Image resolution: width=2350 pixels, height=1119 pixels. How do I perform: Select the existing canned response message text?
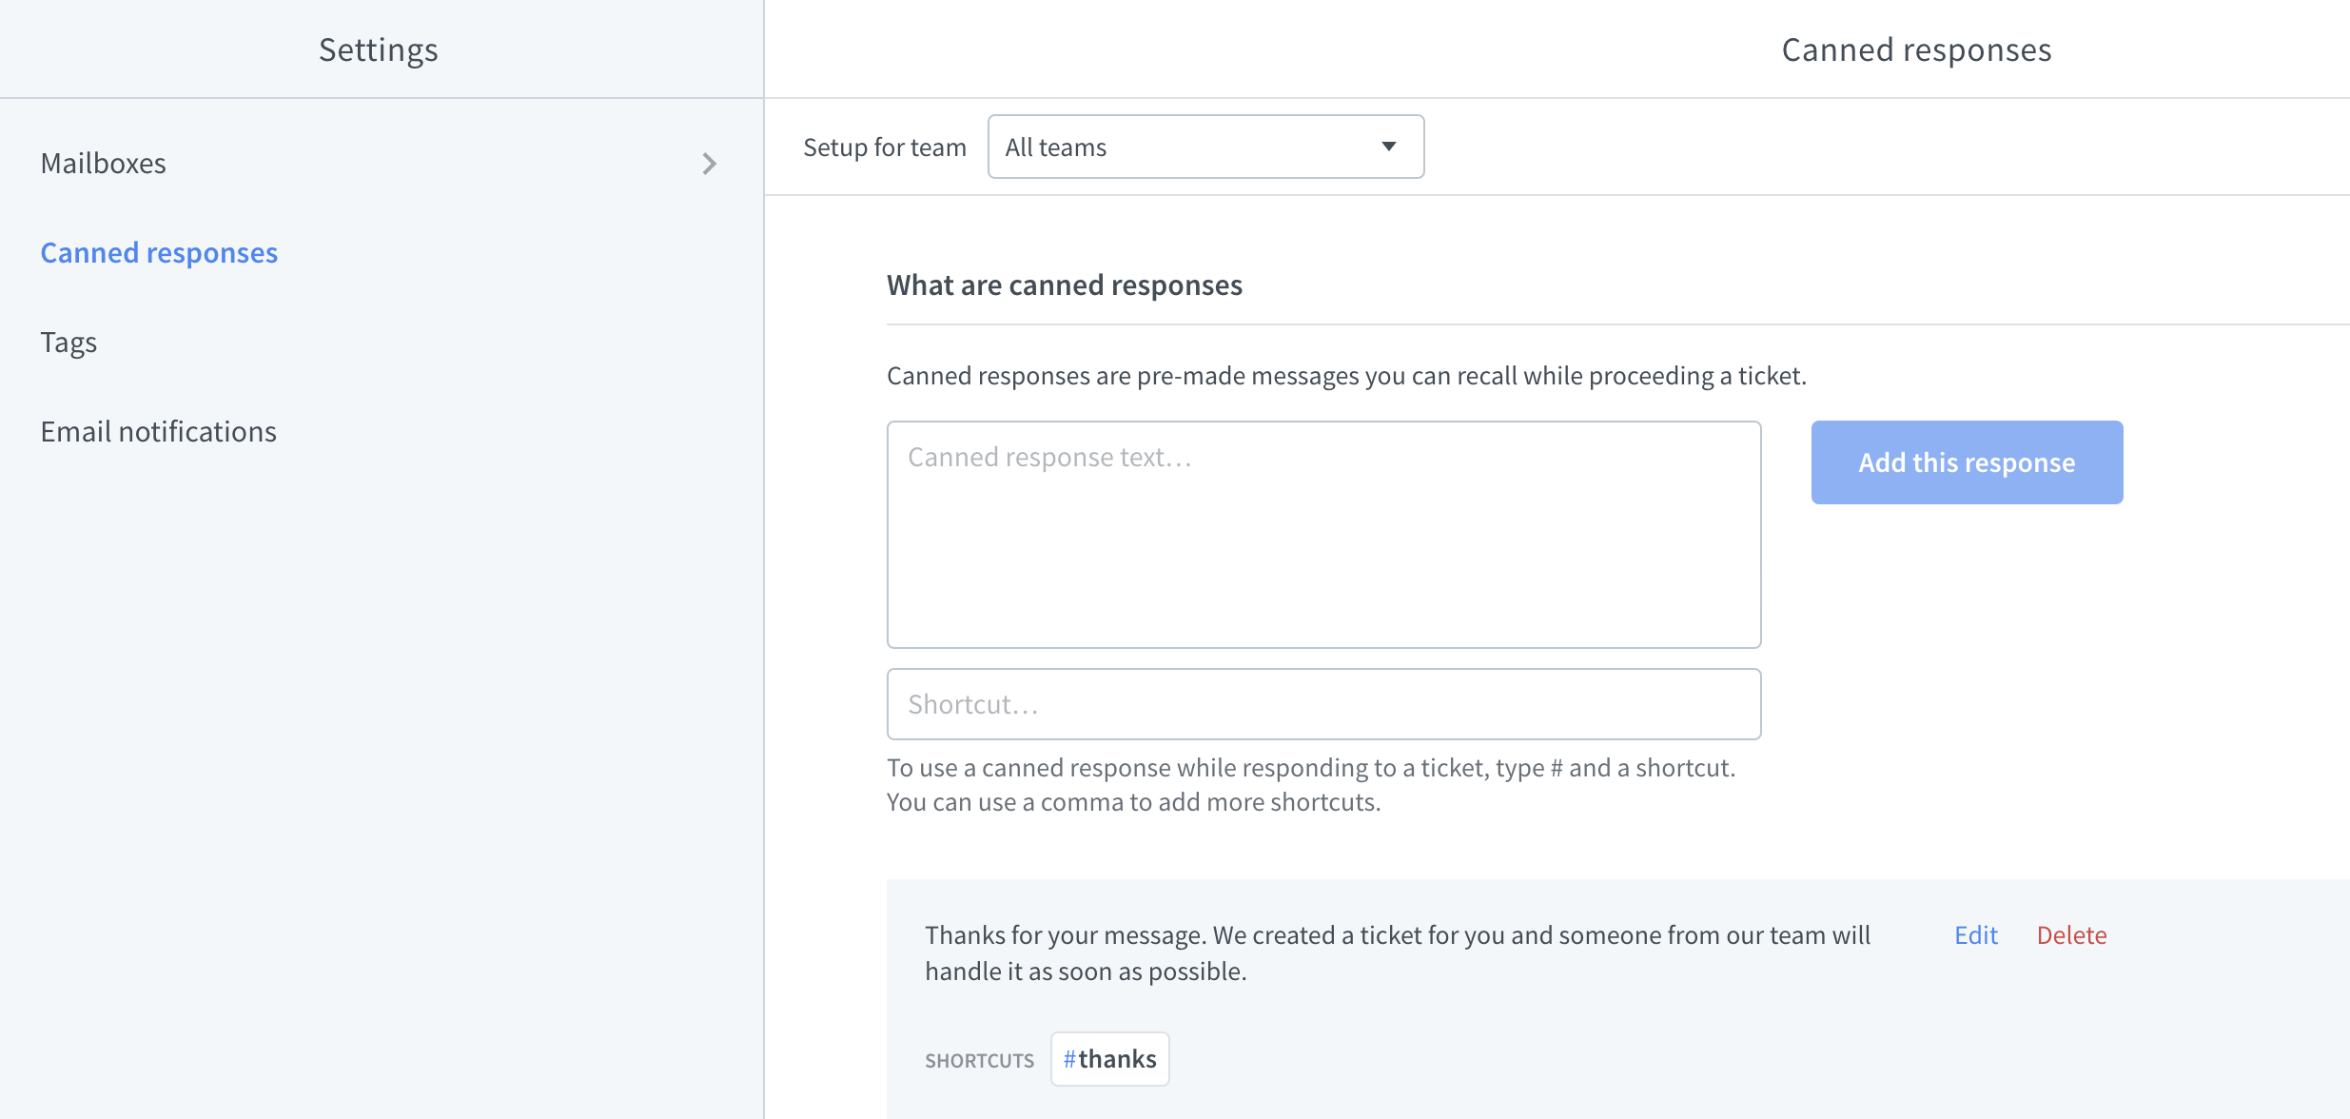click(1397, 952)
